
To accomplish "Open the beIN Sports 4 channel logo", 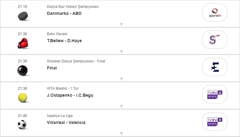I will click(x=215, y=94).
